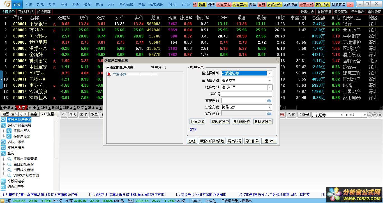Click the 删除该帐户 button
This screenshot has height=203, width=383.
[x=263, y=122]
